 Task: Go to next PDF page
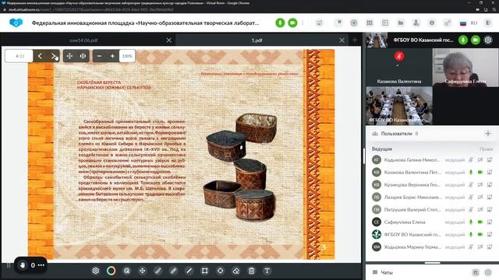point(53,56)
